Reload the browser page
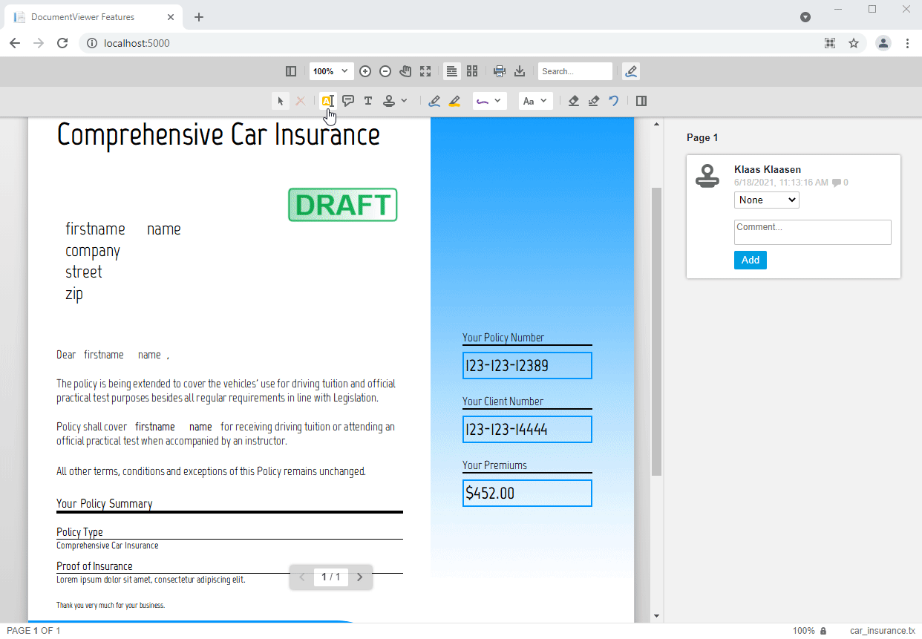The image size is (922, 639). (62, 43)
